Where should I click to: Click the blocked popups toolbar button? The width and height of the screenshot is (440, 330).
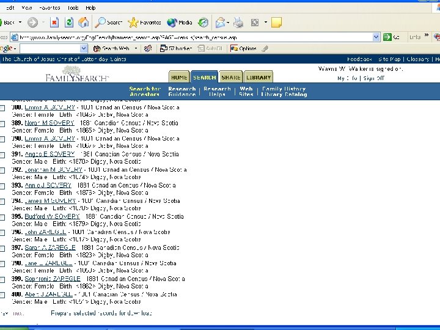point(176,48)
